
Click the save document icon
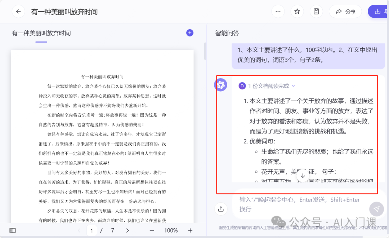click(316, 12)
